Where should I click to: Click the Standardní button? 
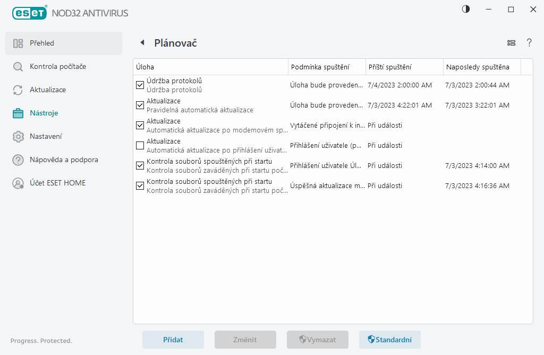pos(390,340)
